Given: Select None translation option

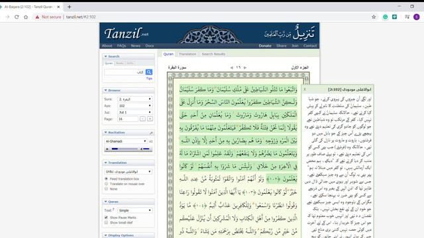Looking at the screenshot, I should 106,189.
